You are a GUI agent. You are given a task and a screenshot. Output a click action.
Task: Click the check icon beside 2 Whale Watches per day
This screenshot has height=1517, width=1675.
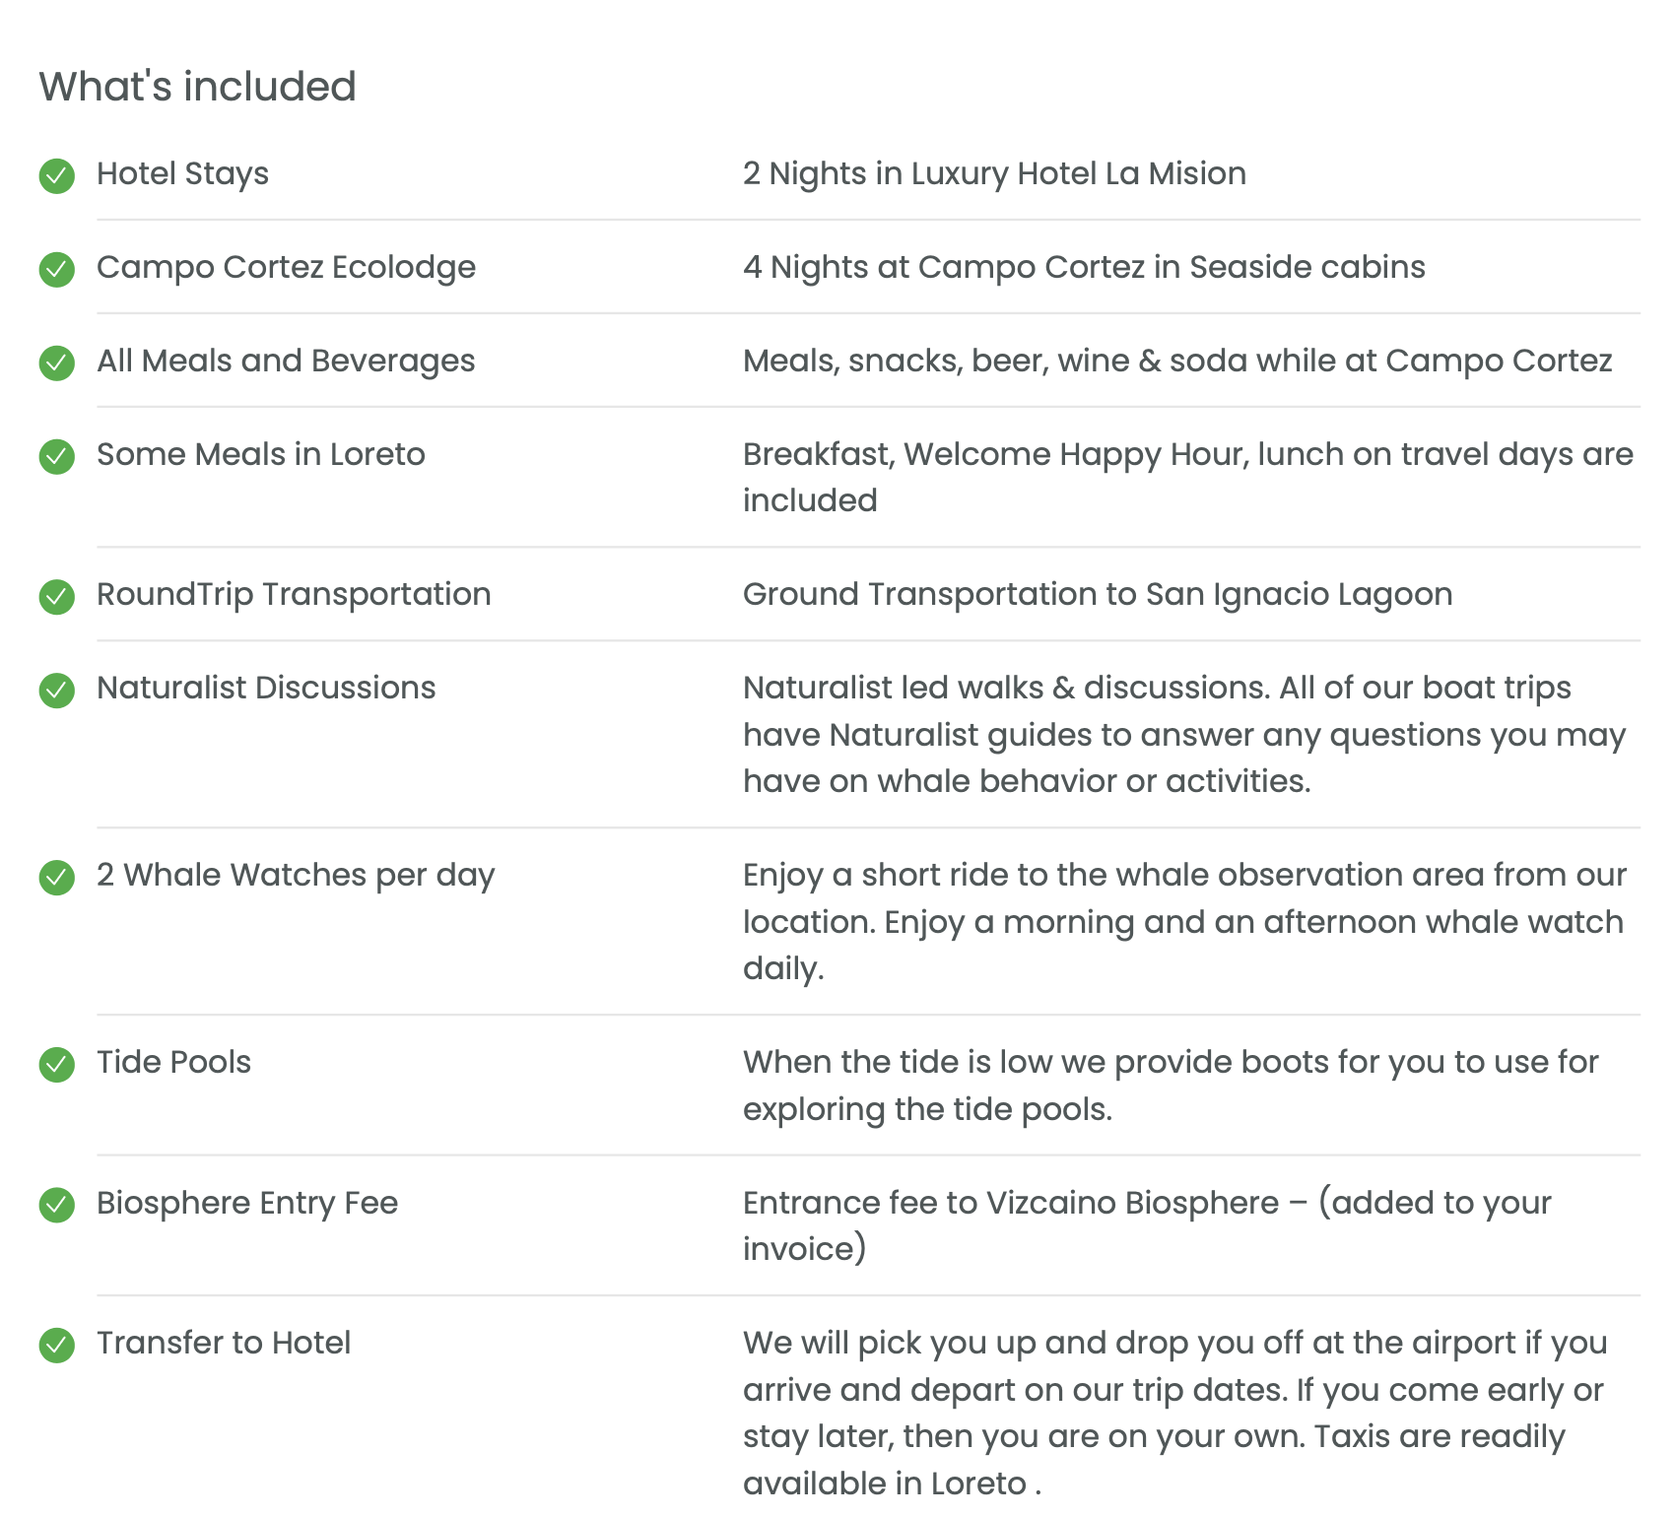tap(57, 878)
